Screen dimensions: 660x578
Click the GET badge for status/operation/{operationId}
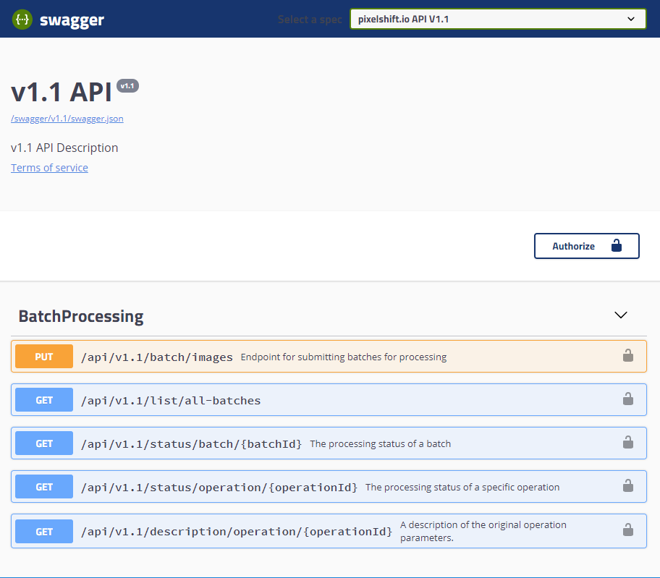point(44,486)
